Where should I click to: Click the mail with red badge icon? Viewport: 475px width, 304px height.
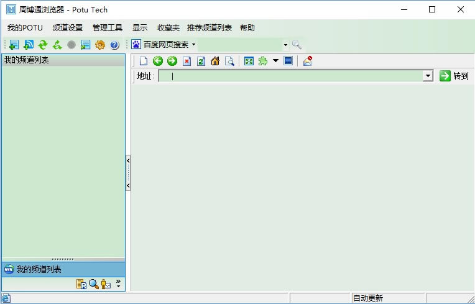(308, 61)
